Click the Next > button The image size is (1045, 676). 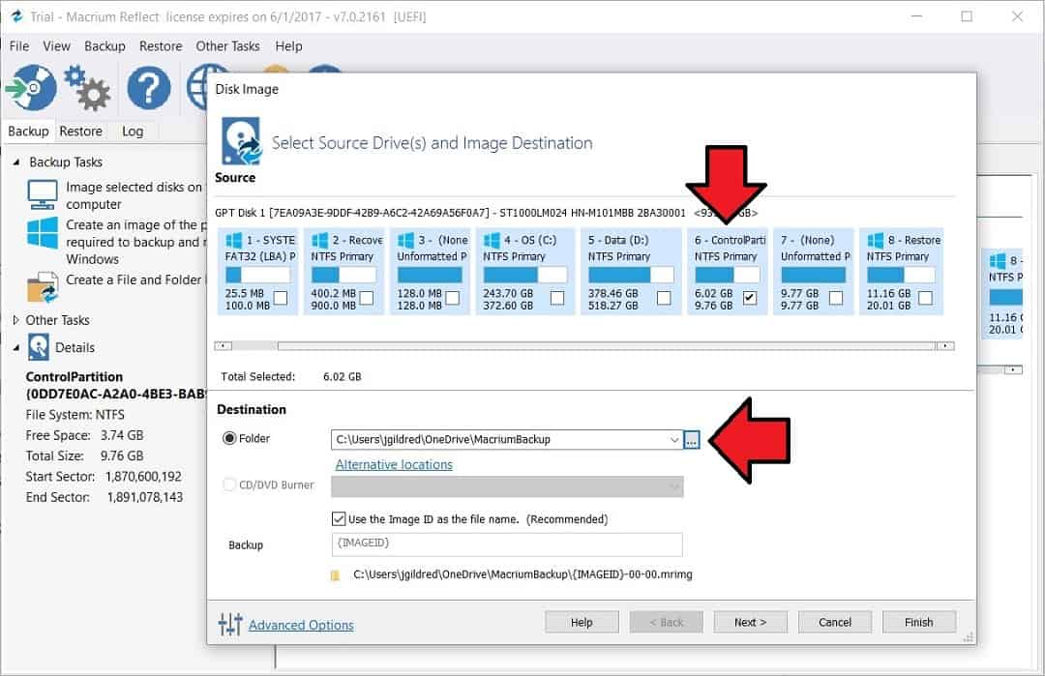coord(751,622)
